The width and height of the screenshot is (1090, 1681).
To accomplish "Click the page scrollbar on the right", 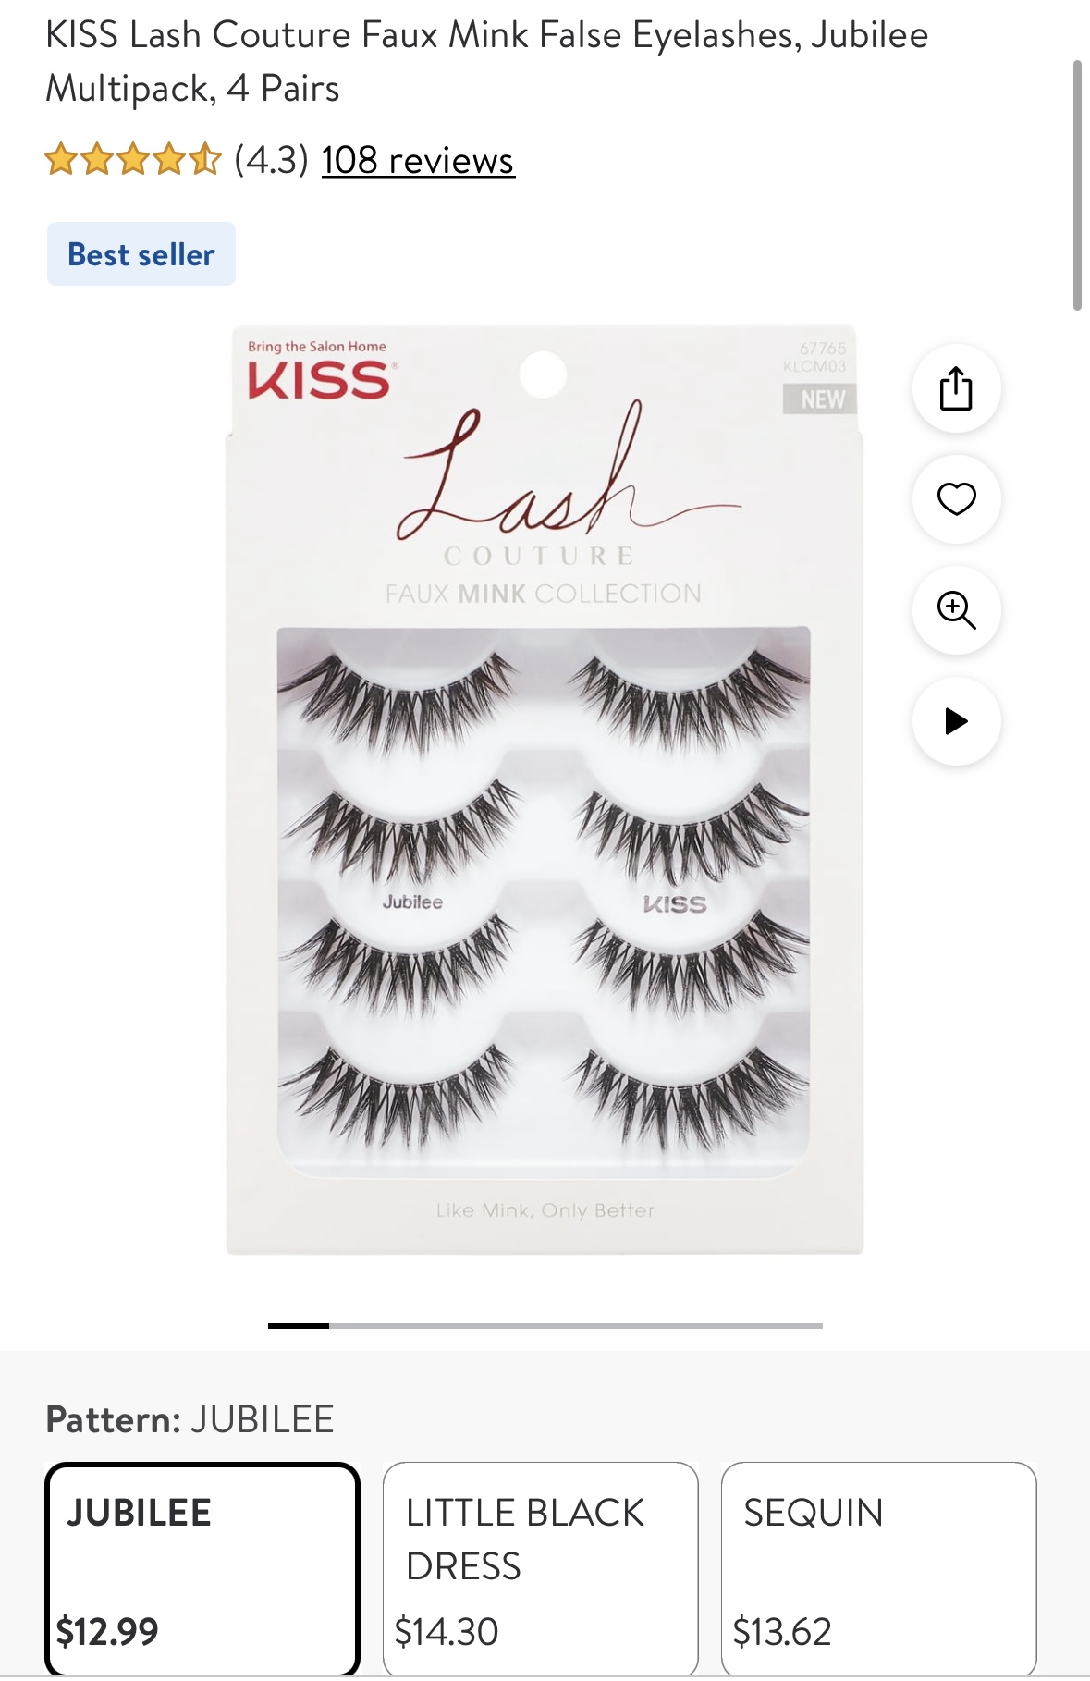I will pos(1077,185).
